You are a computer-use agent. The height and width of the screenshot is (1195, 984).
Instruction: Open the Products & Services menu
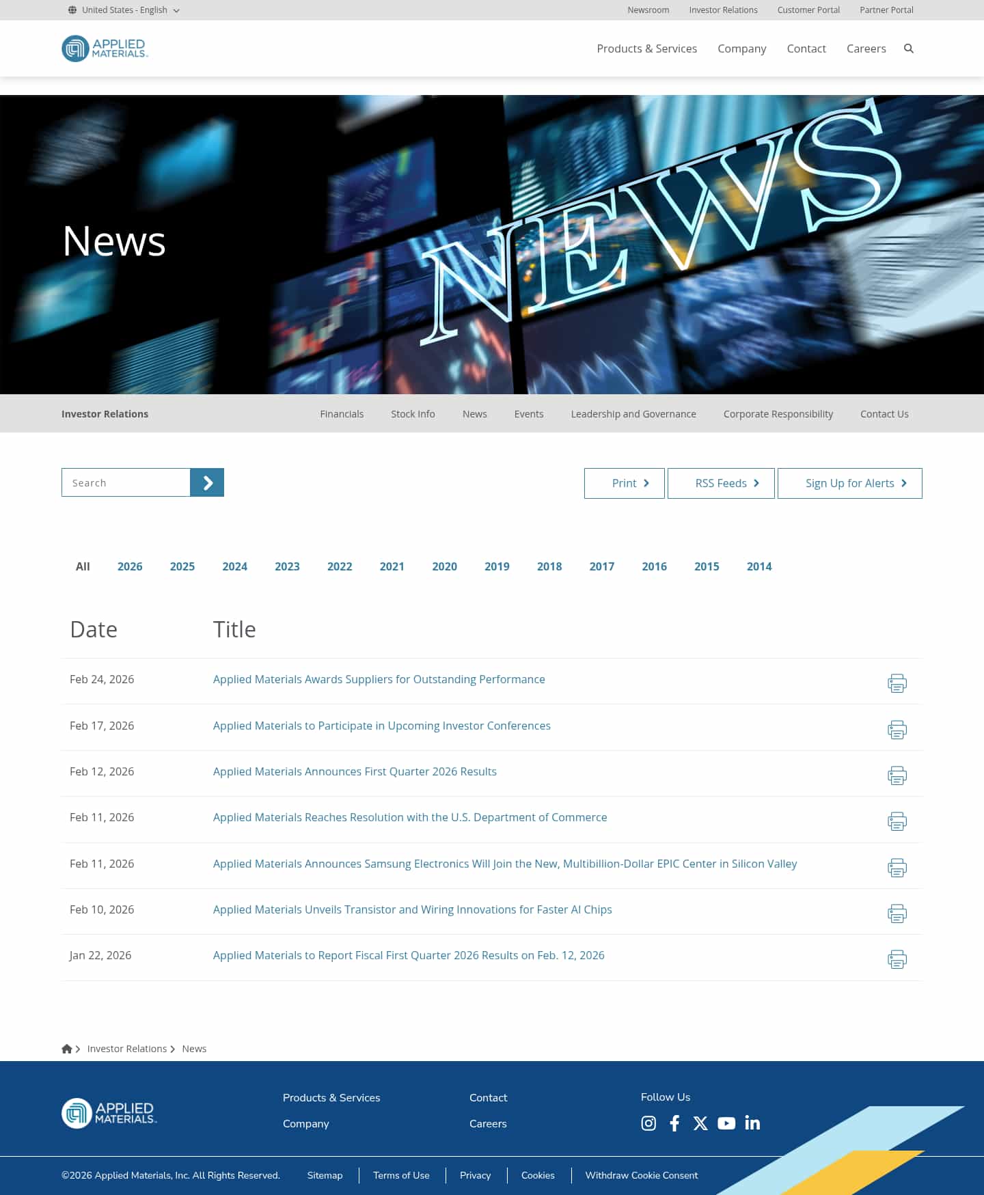point(647,49)
